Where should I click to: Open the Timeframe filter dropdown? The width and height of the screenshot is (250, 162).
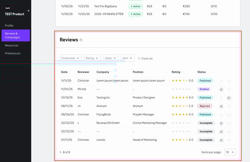click(x=71, y=58)
